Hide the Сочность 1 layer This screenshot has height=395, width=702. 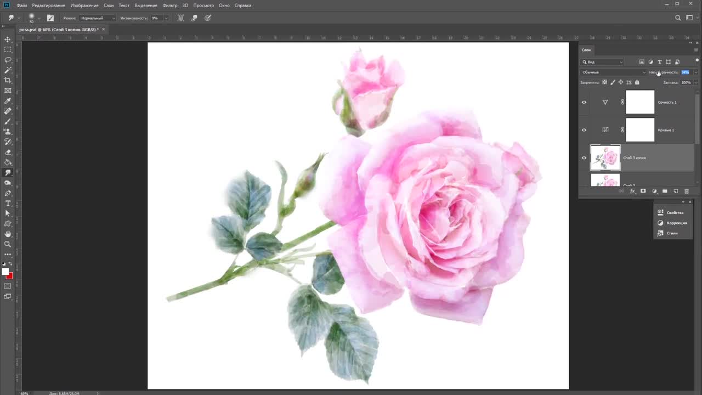coord(584,102)
